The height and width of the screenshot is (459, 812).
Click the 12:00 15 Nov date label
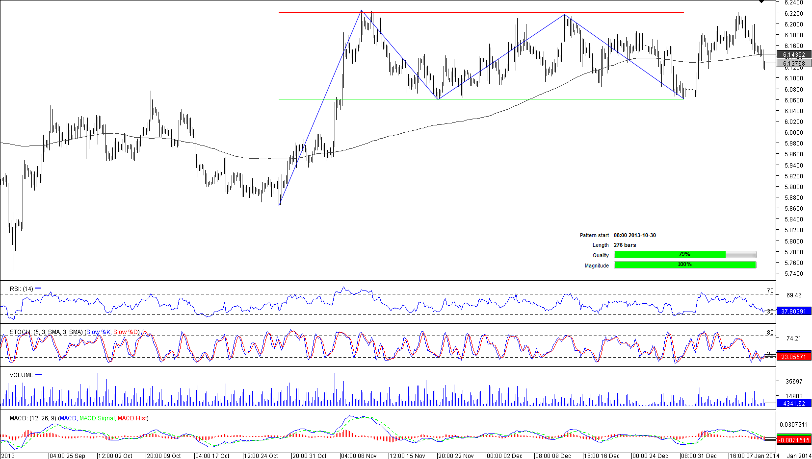[407, 456]
